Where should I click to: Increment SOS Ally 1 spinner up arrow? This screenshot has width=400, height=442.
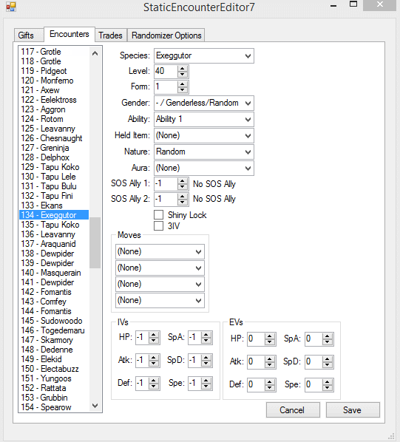183,181
